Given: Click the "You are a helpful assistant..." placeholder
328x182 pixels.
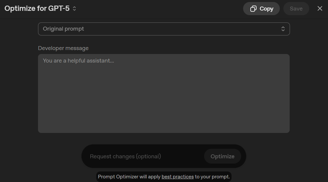Looking at the screenshot, I should (x=78, y=61).
